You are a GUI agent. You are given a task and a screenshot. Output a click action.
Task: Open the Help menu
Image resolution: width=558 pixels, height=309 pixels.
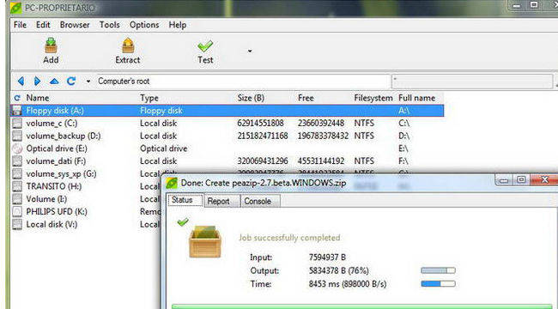178,25
